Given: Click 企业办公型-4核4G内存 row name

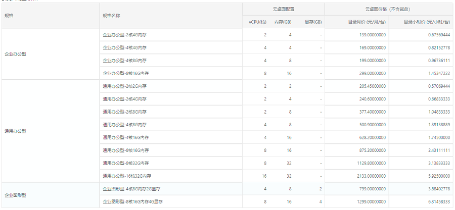Looking at the screenshot, I should click(124, 47).
